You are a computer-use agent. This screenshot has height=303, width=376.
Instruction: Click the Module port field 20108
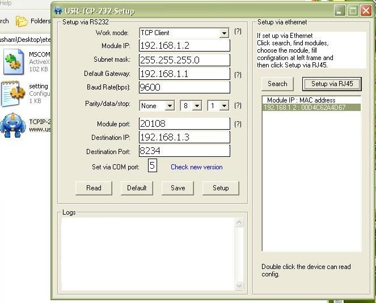184,123
